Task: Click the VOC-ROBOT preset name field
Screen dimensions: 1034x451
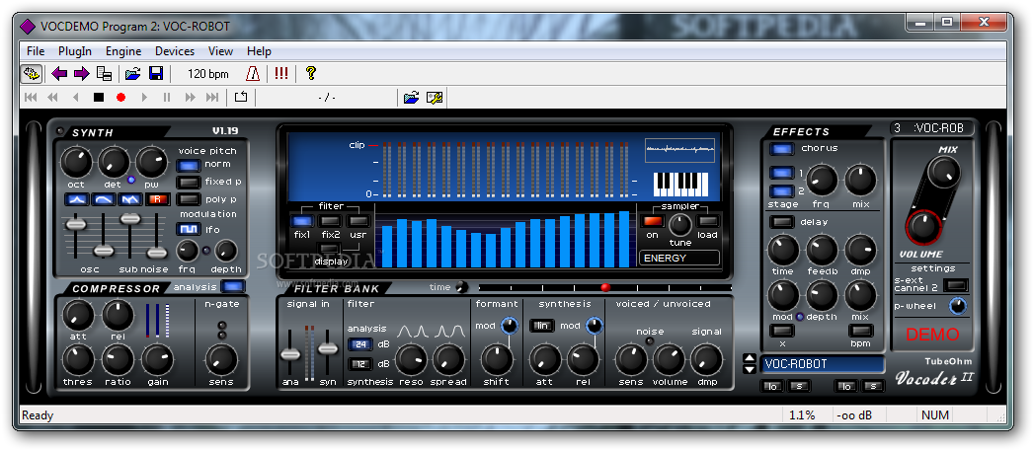Action: tap(822, 364)
